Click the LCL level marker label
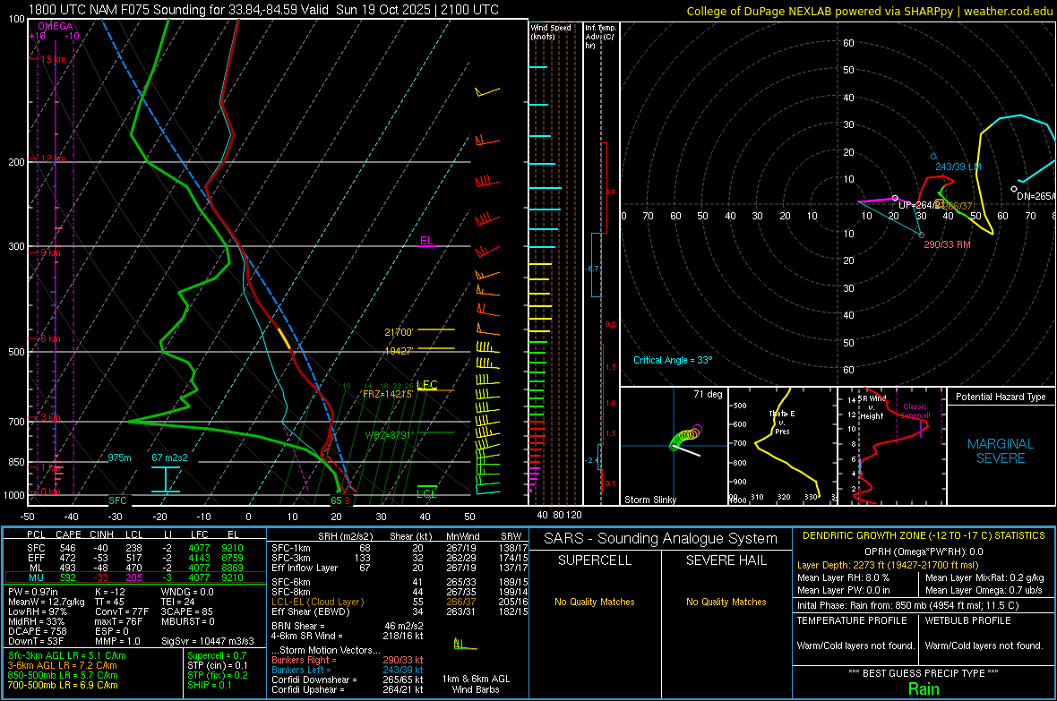 point(426,494)
